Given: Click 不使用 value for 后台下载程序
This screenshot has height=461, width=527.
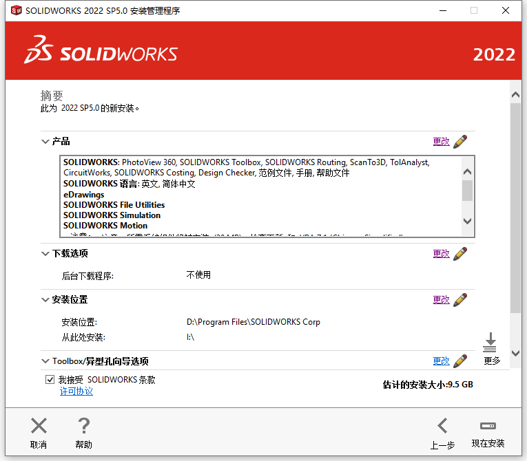Looking at the screenshot, I should pyautogui.click(x=198, y=275).
